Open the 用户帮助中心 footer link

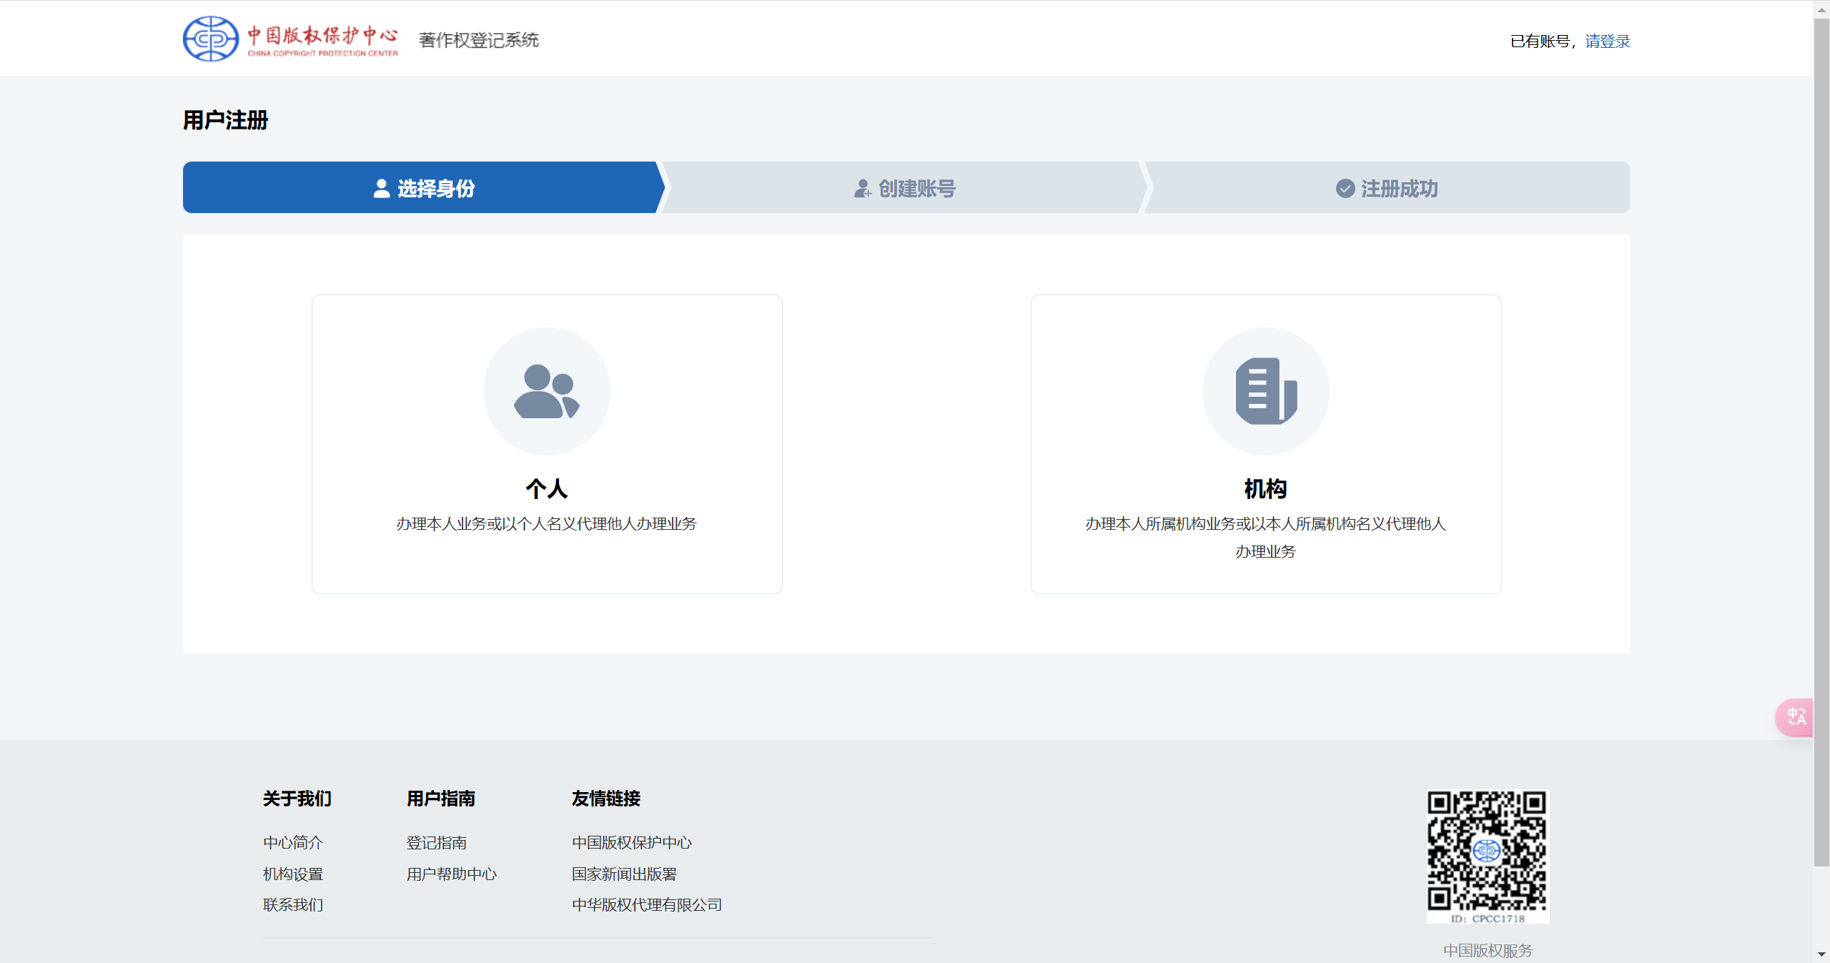pyautogui.click(x=452, y=874)
